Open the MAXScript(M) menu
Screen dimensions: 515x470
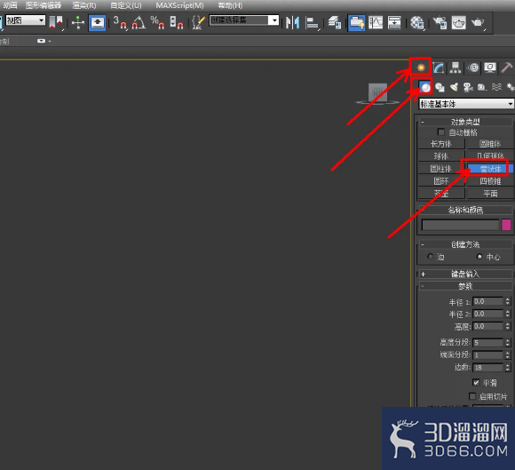coord(179,5)
